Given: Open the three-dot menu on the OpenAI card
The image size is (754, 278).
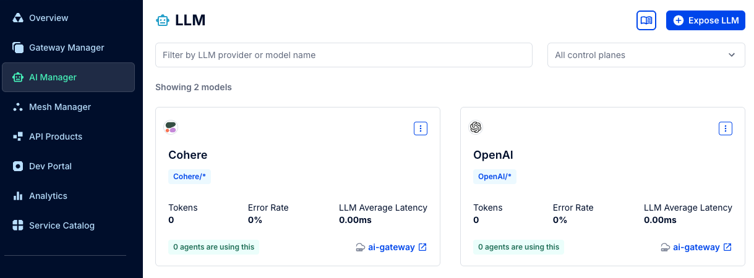Looking at the screenshot, I should tap(726, 128).
